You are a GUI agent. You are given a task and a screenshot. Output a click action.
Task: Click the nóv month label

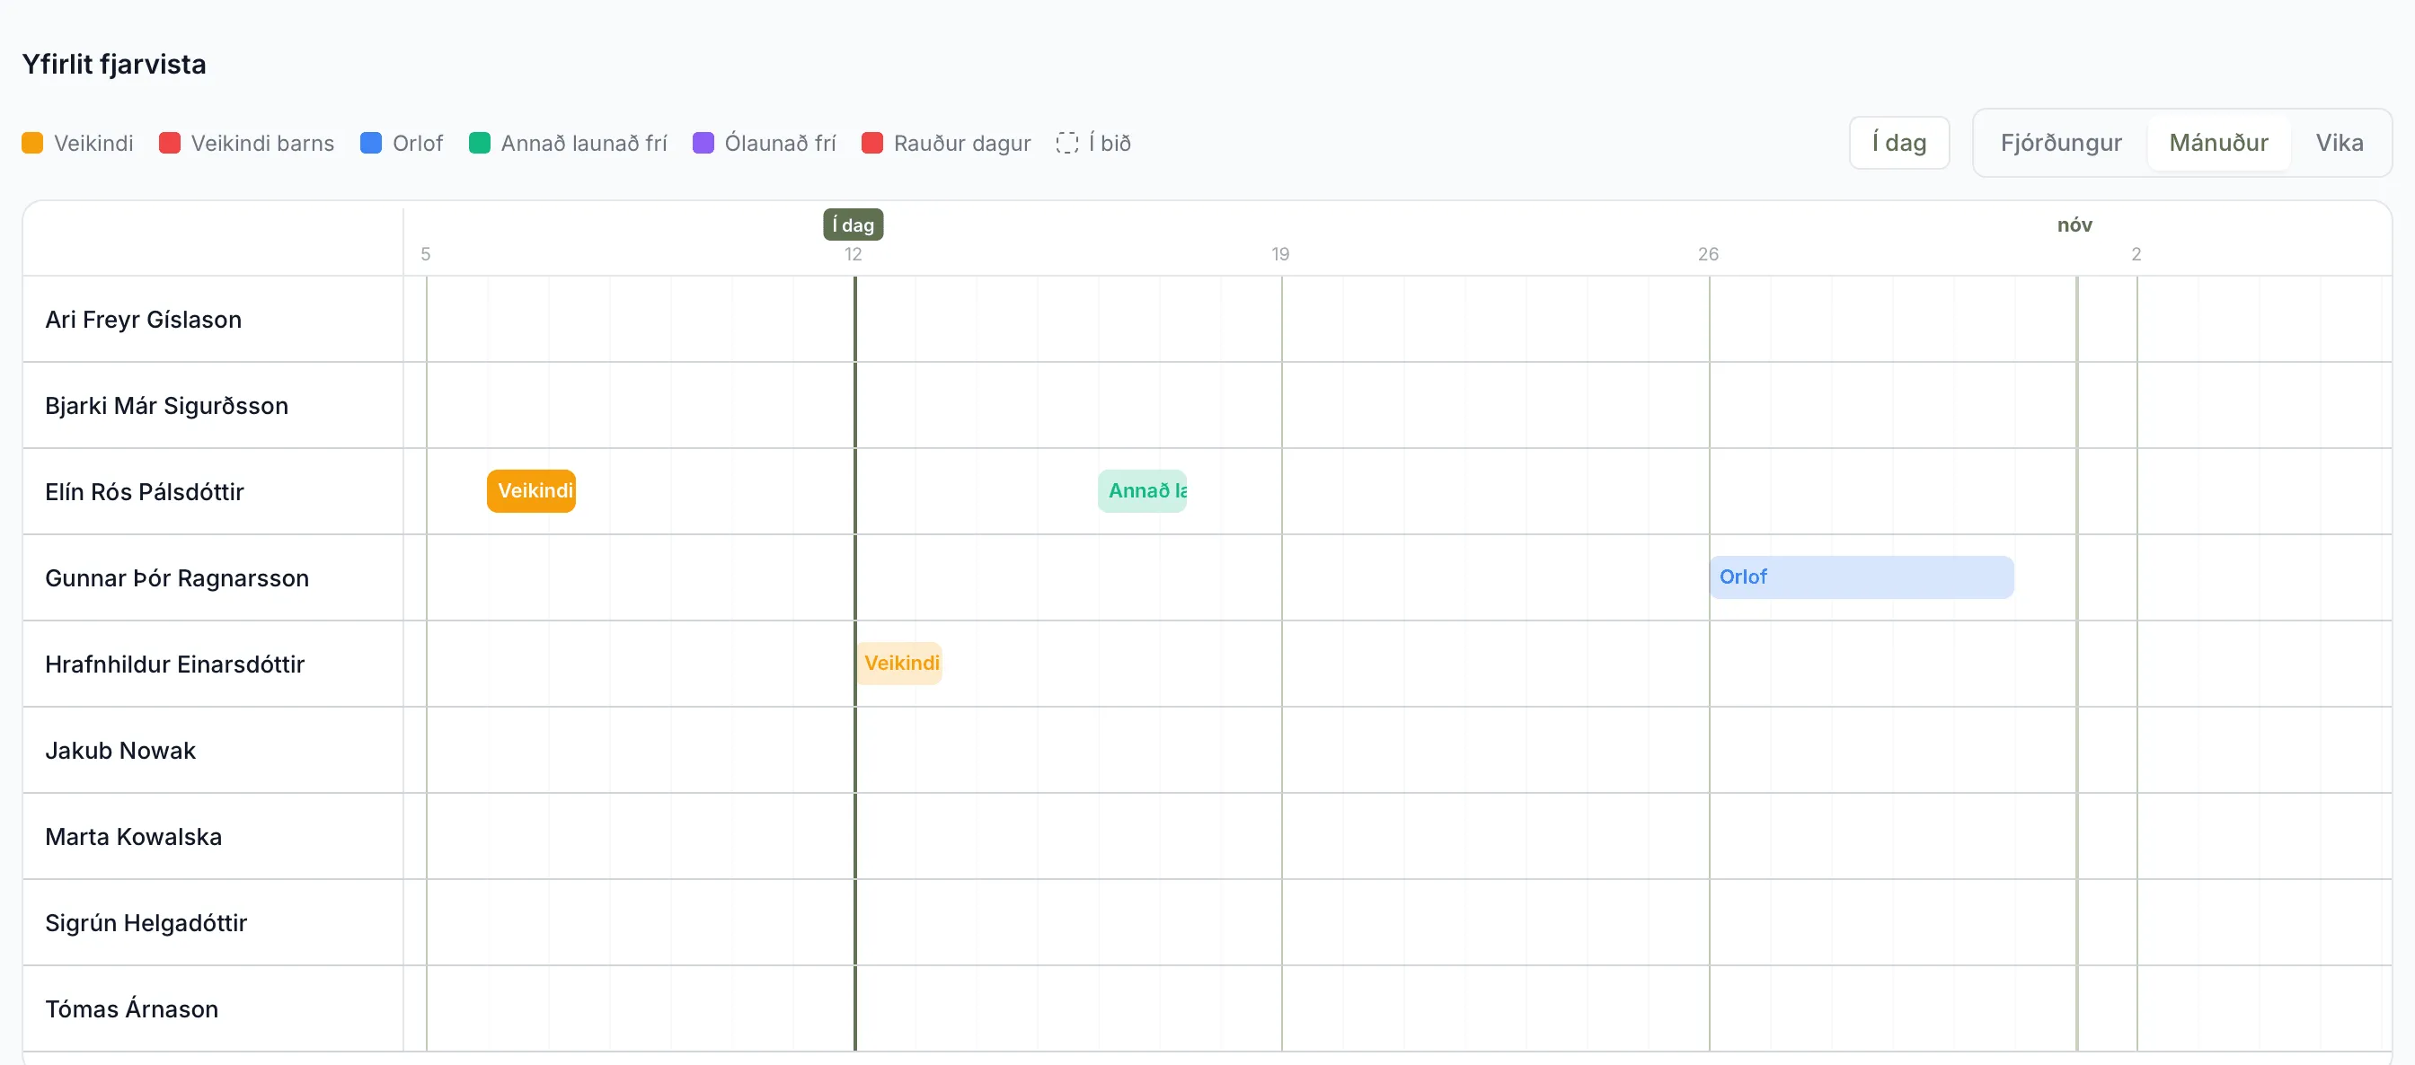tap(2074, 224)
